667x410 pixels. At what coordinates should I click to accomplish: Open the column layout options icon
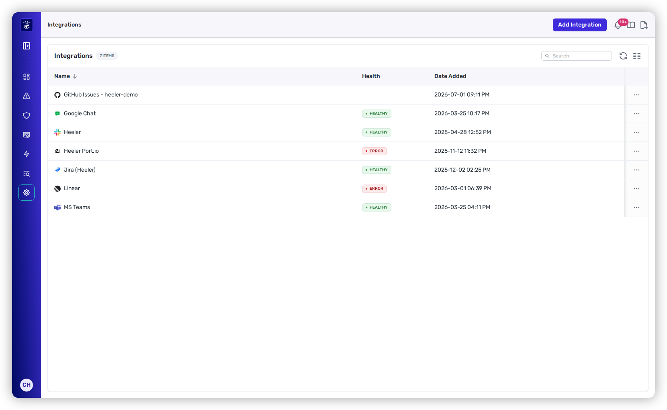[637, 56]
